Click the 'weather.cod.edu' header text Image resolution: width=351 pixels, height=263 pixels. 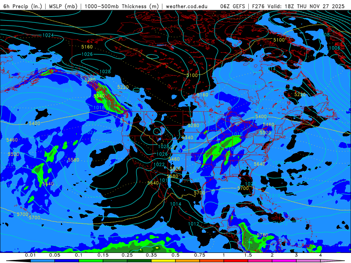pyautogui.click(x=186, y=6)
